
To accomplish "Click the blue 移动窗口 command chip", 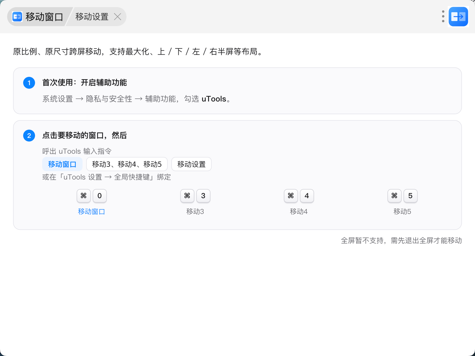I will click(x=62, y=164).
